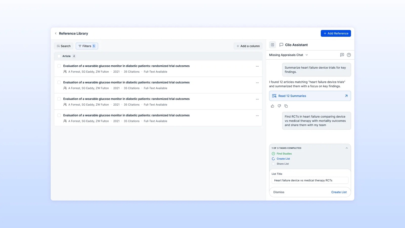Check the second article's checkbox
Viewport: 405px width, 228px height.
[x=59, y=82]
